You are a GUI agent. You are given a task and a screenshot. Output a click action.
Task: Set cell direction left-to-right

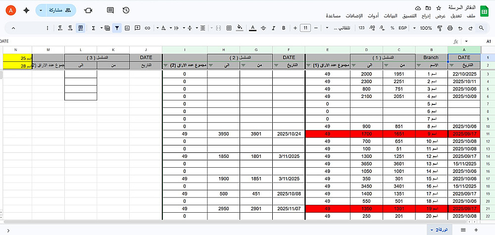click(70, 28)
